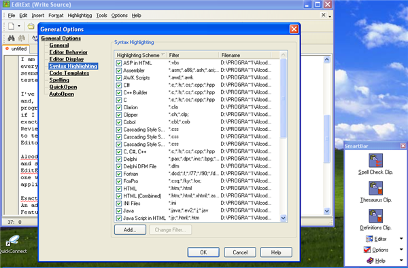Open the New document dropdown arrow
408x268 pixels.
(x=19, y=26)
